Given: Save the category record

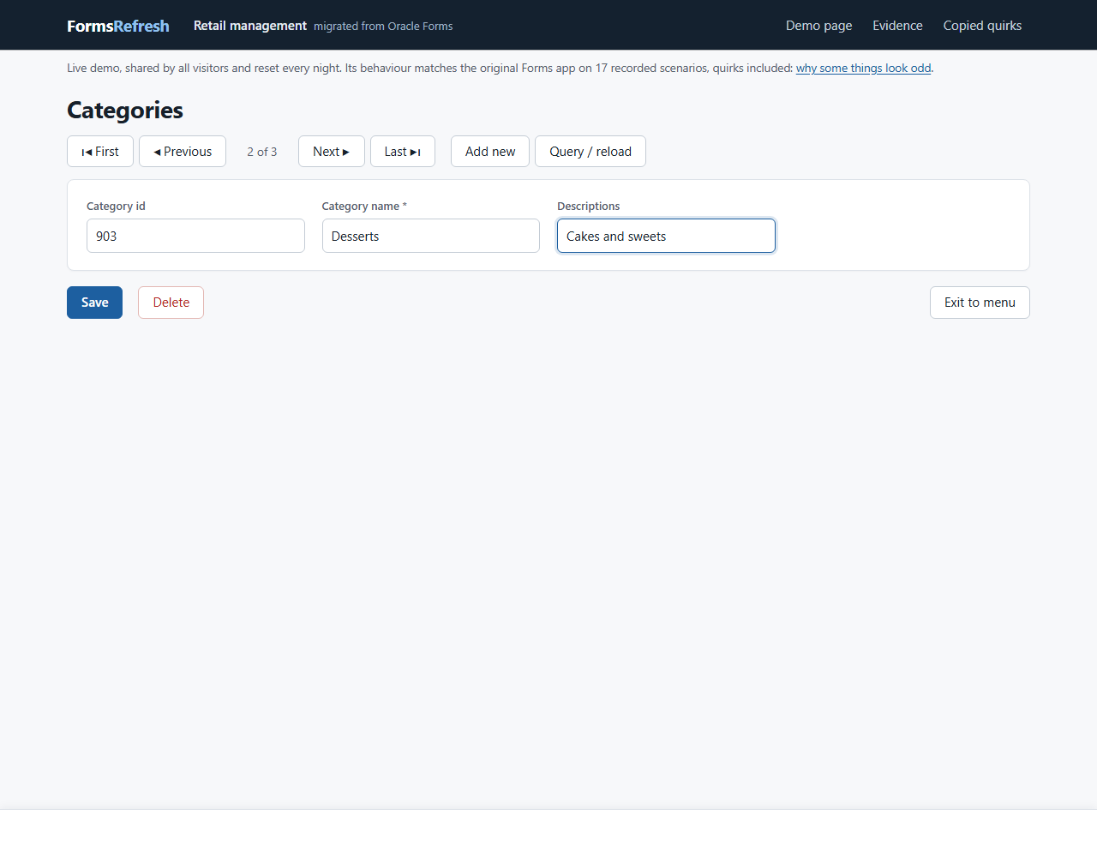Looking at the screenshot, I should 94,303.
